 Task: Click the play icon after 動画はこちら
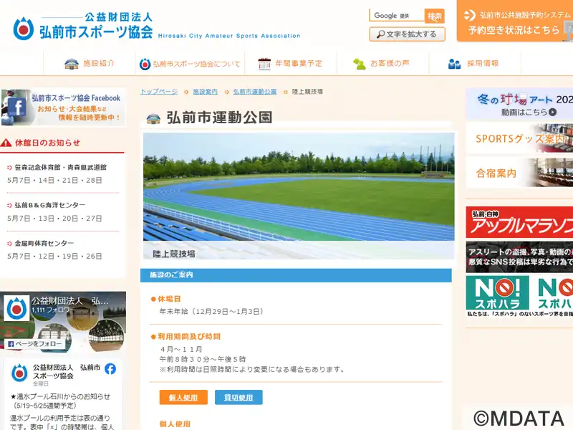pyautogui.click(x=552, y=113)
